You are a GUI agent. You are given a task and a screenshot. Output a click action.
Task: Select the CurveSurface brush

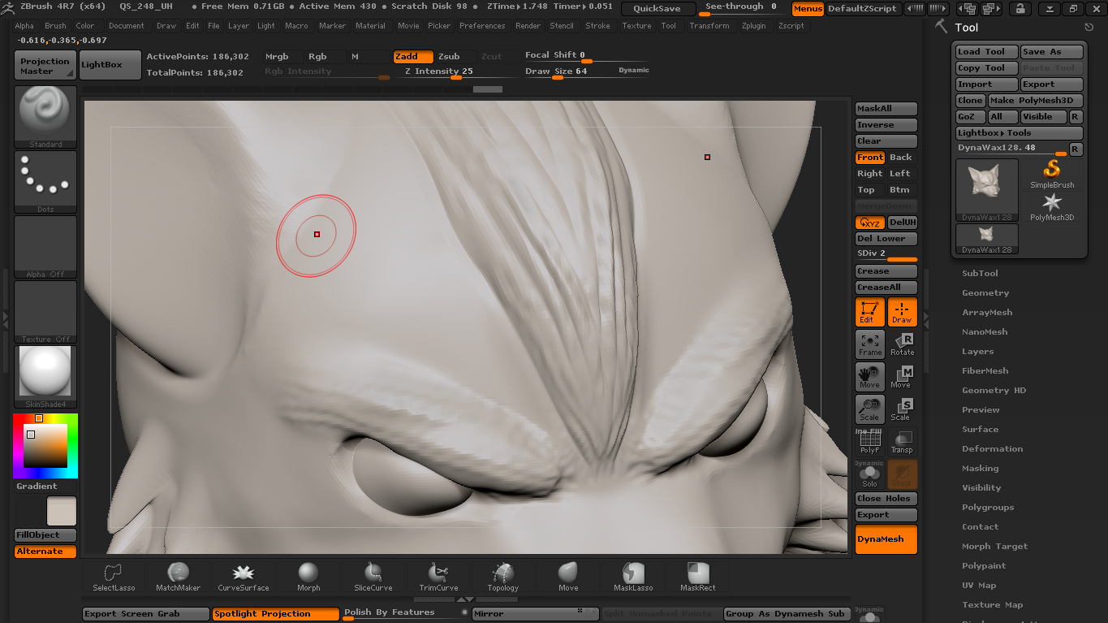tap(244, 577)
